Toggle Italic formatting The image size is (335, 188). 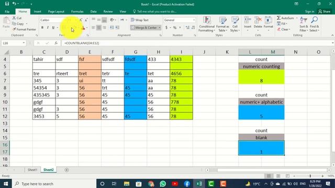(48, 28)
